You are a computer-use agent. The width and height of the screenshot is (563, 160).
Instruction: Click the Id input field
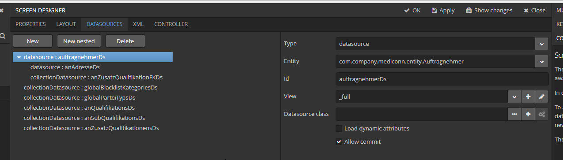click(x=442, y=79)
